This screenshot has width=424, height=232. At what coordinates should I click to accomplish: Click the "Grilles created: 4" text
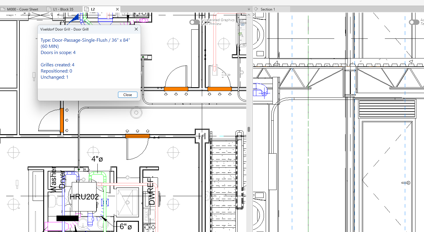coord(58,65)
